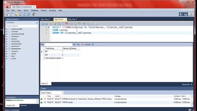197x111 pixels.
Task: Click the refresh results icon beside the Filter box
Action: [x=74, y=44]
